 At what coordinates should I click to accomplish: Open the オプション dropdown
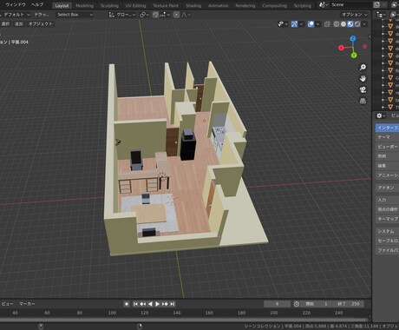(x=355, y=15)
